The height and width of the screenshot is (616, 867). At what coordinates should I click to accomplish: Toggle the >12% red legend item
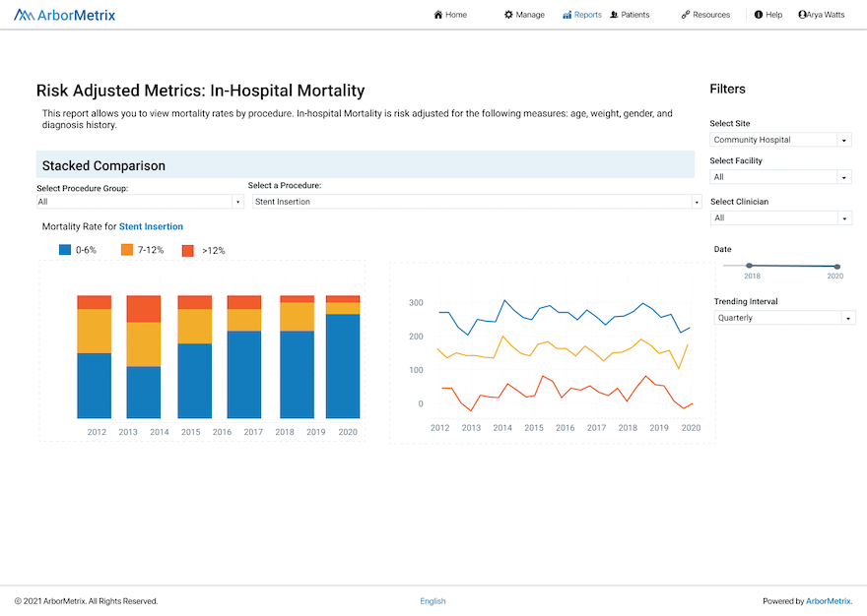point(188,250)
